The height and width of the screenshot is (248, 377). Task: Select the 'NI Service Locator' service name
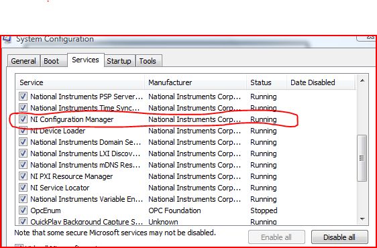coord(60,188)
